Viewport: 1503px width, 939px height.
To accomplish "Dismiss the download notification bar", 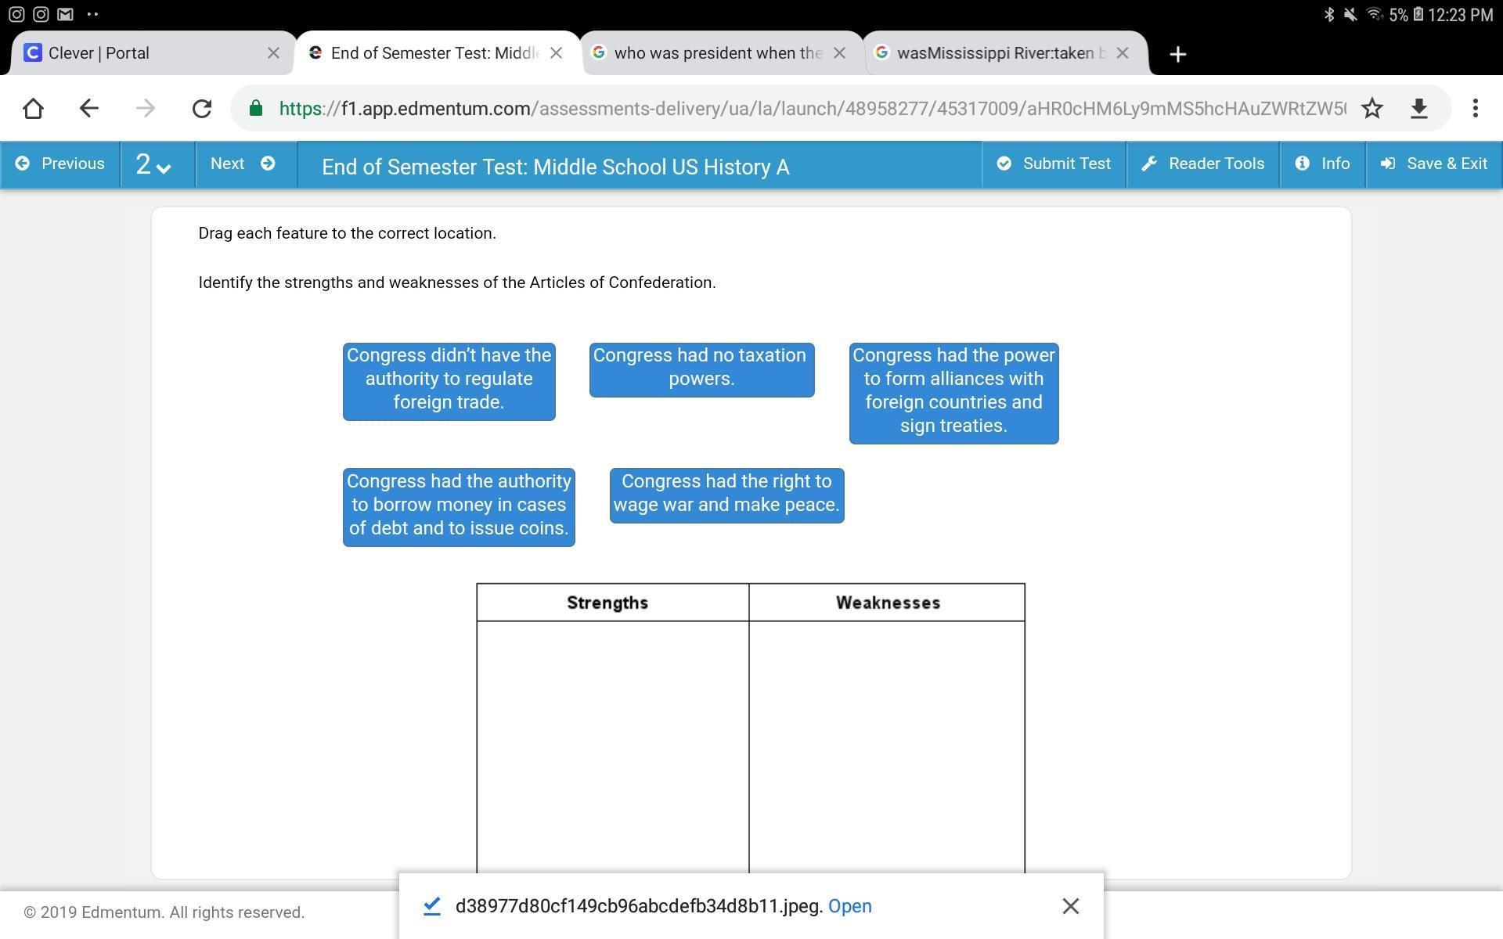I will click(1070, 906).
